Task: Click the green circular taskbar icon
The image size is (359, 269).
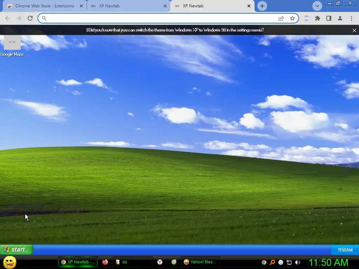Action: (x=174, y=262)
